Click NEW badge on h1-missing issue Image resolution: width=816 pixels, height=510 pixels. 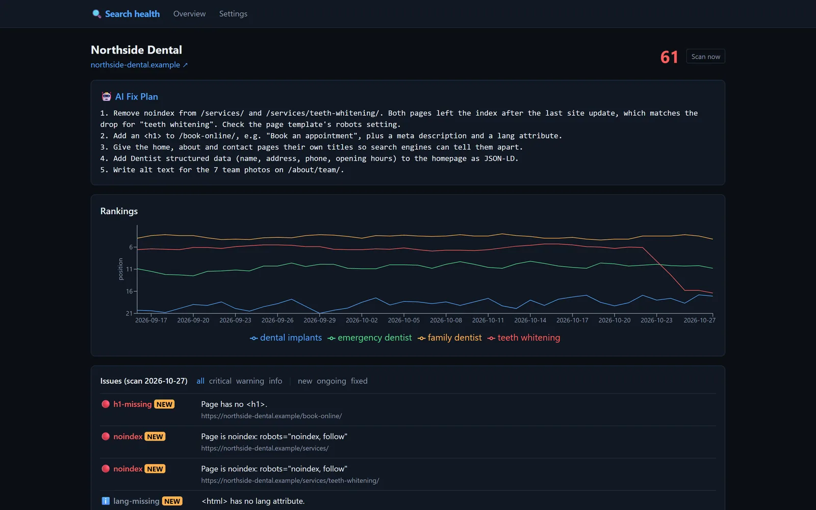click(x=164, y=404)
